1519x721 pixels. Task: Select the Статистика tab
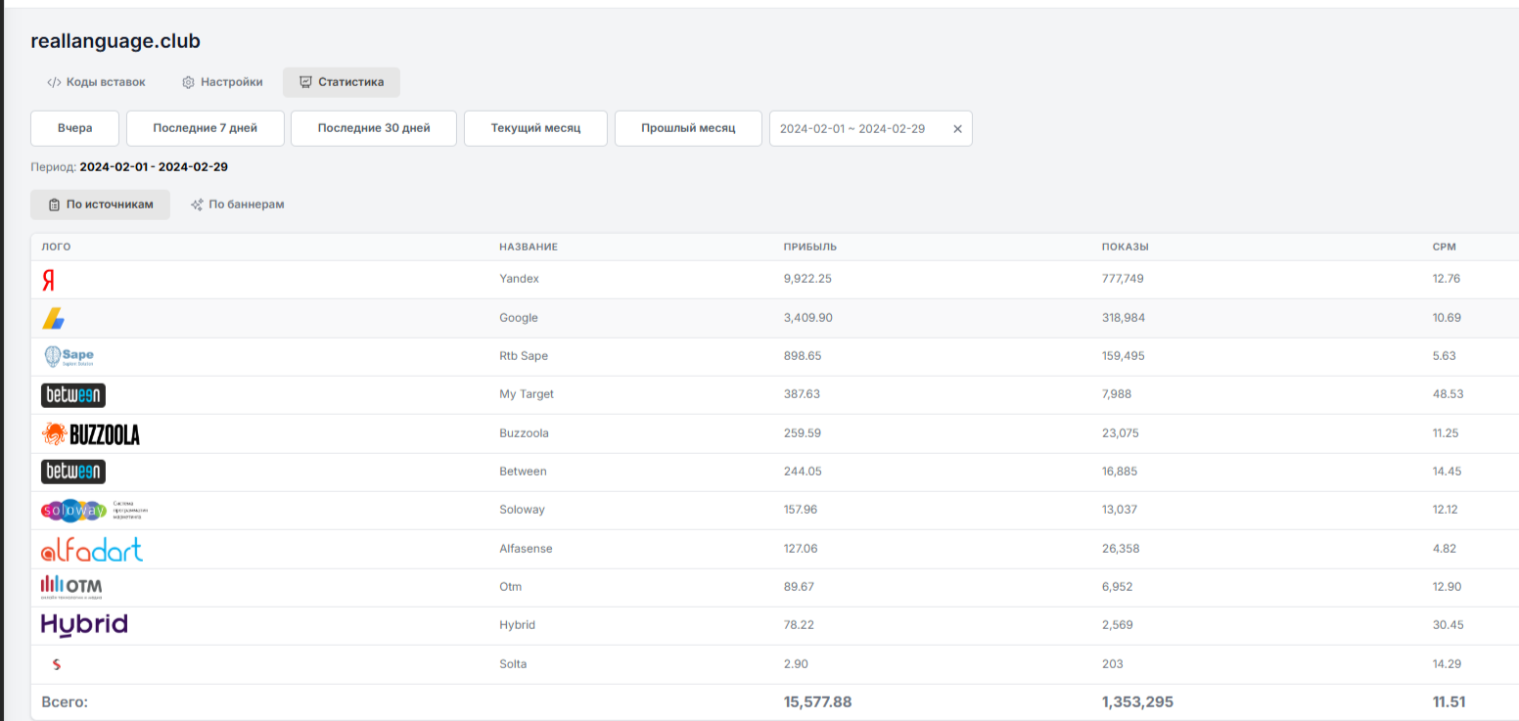tap(341, 82)
